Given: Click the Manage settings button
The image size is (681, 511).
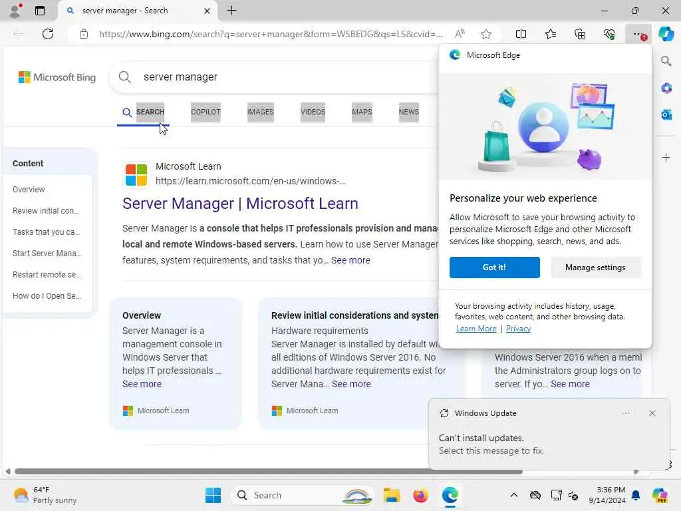Looking at the screenshot, I should coord(595,267).
